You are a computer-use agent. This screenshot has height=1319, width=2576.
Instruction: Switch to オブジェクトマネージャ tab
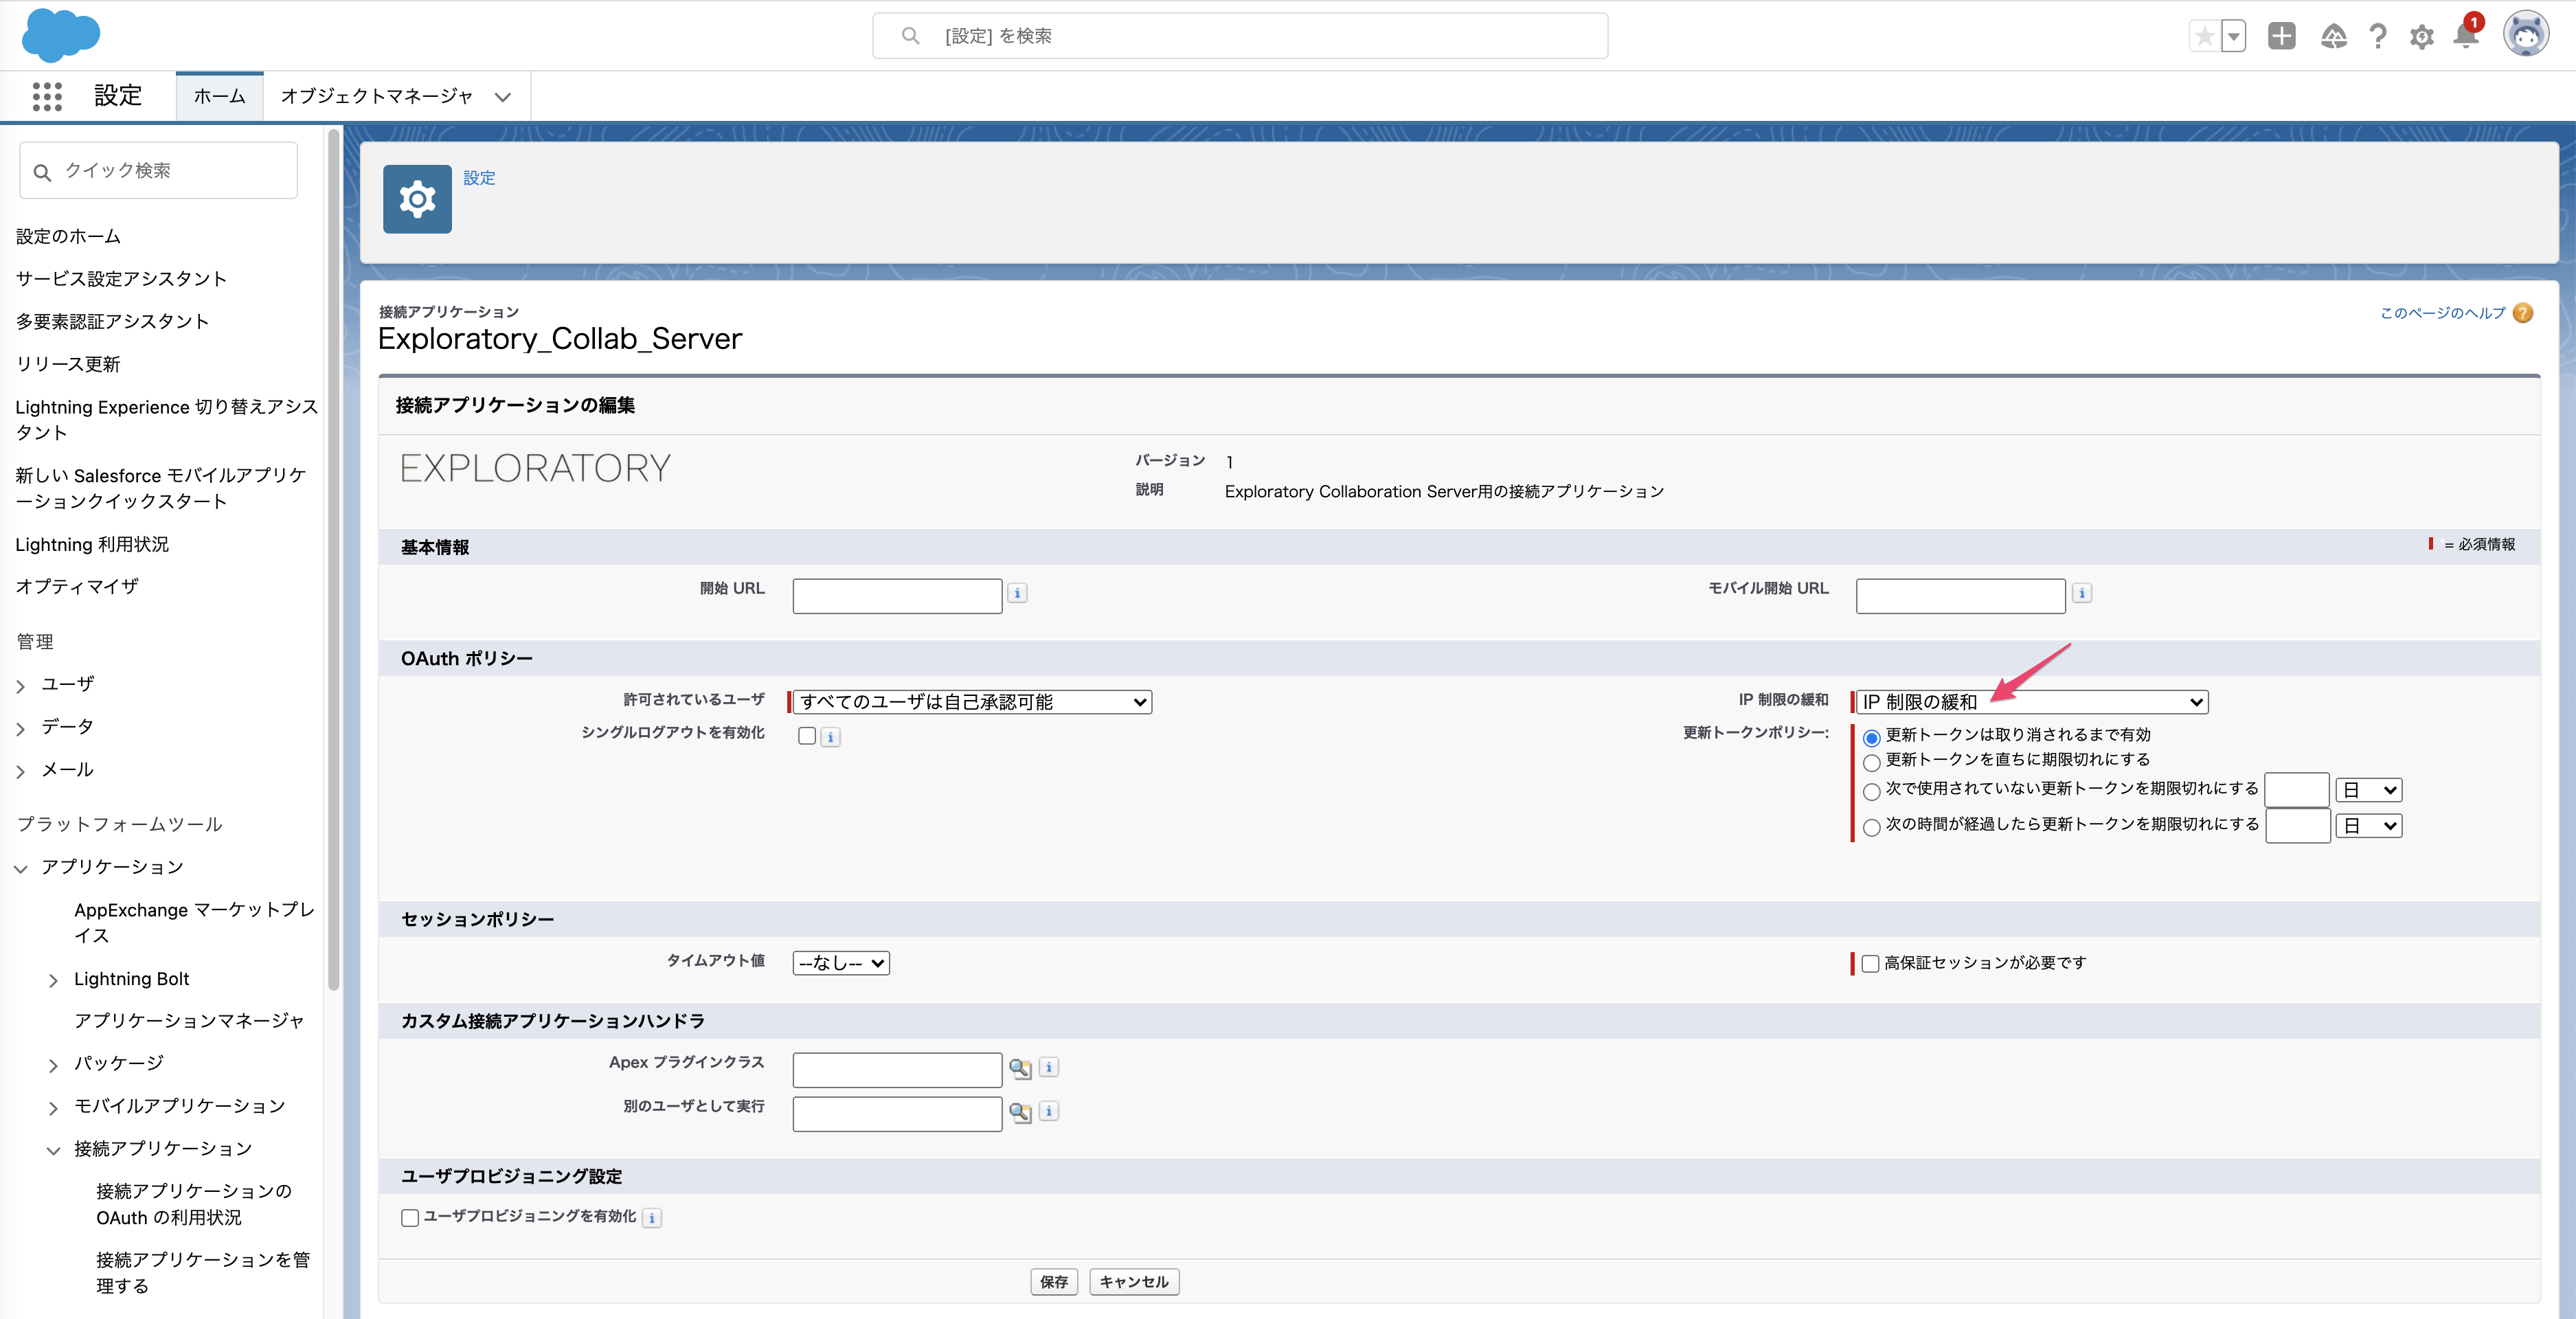click(x=376, y=96)
